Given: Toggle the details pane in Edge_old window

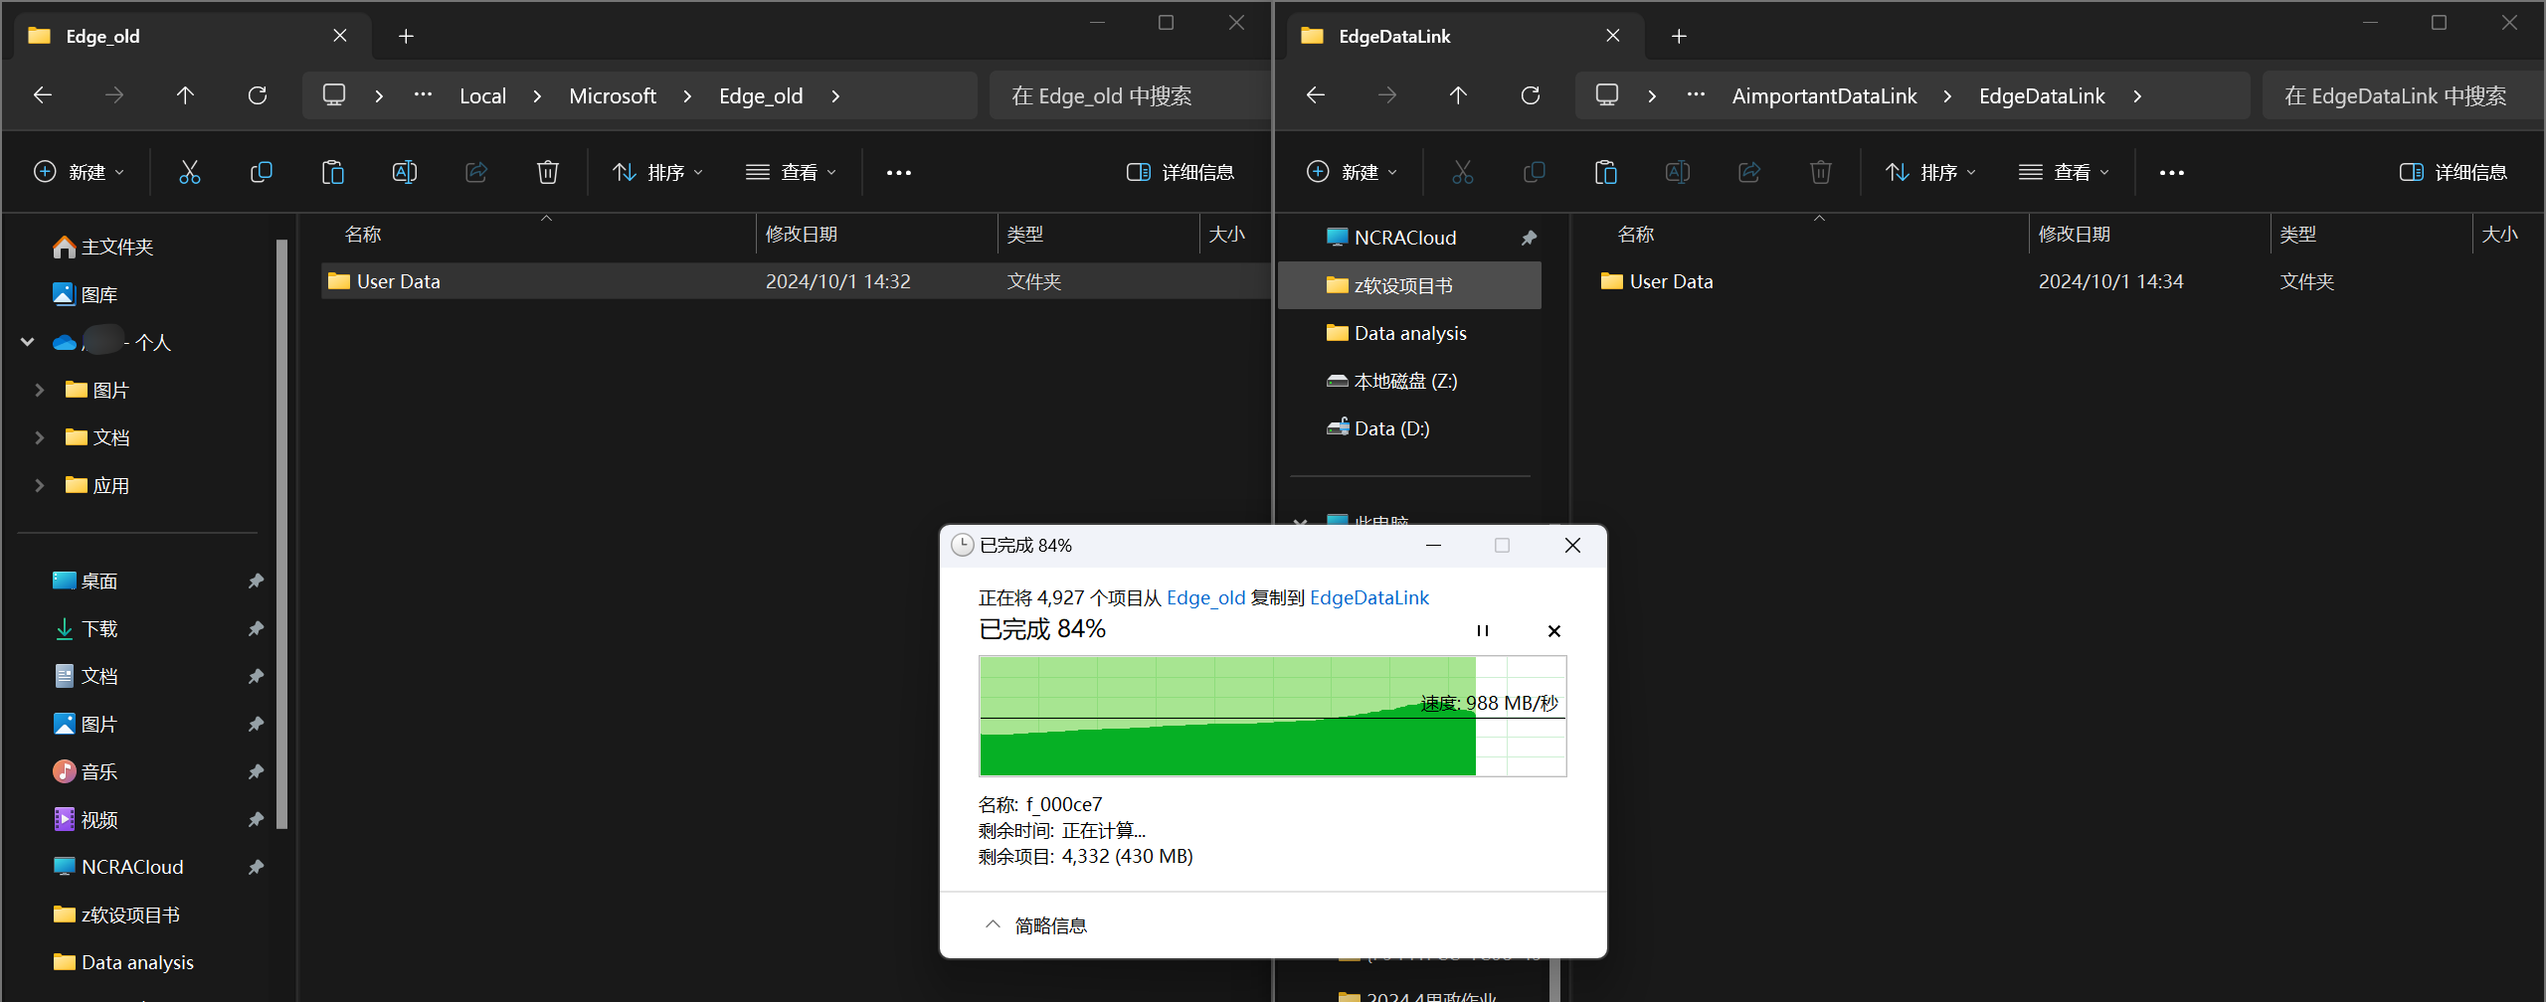Looking at the screenshot, I should (x=1181, y=173).
